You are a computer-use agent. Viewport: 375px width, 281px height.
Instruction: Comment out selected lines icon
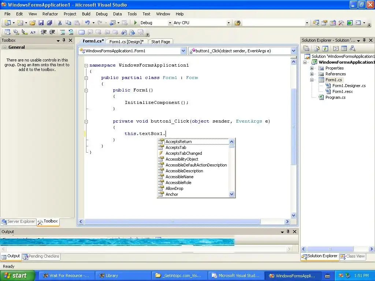tap(62, 32)
